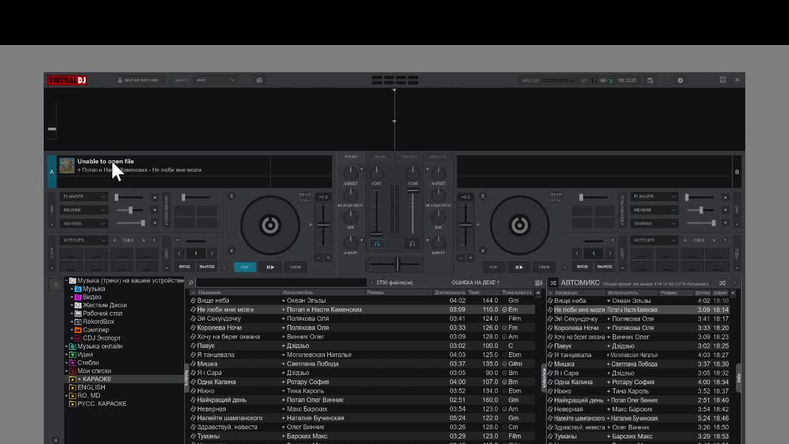
Task: Open the layout selector dropdown
Action: point(216,80)
